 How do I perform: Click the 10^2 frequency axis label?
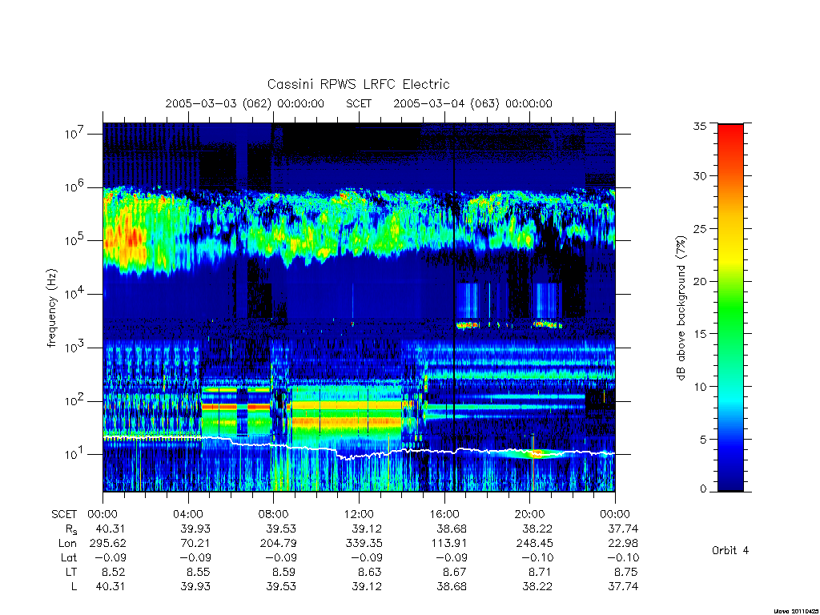75,400
